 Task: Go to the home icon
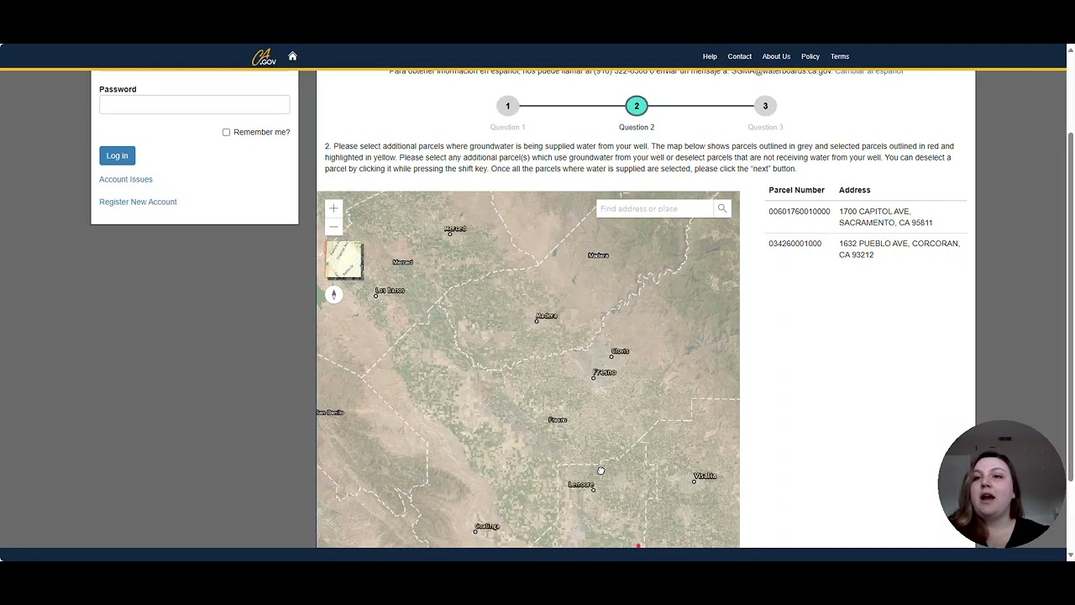tap(292, 56)
